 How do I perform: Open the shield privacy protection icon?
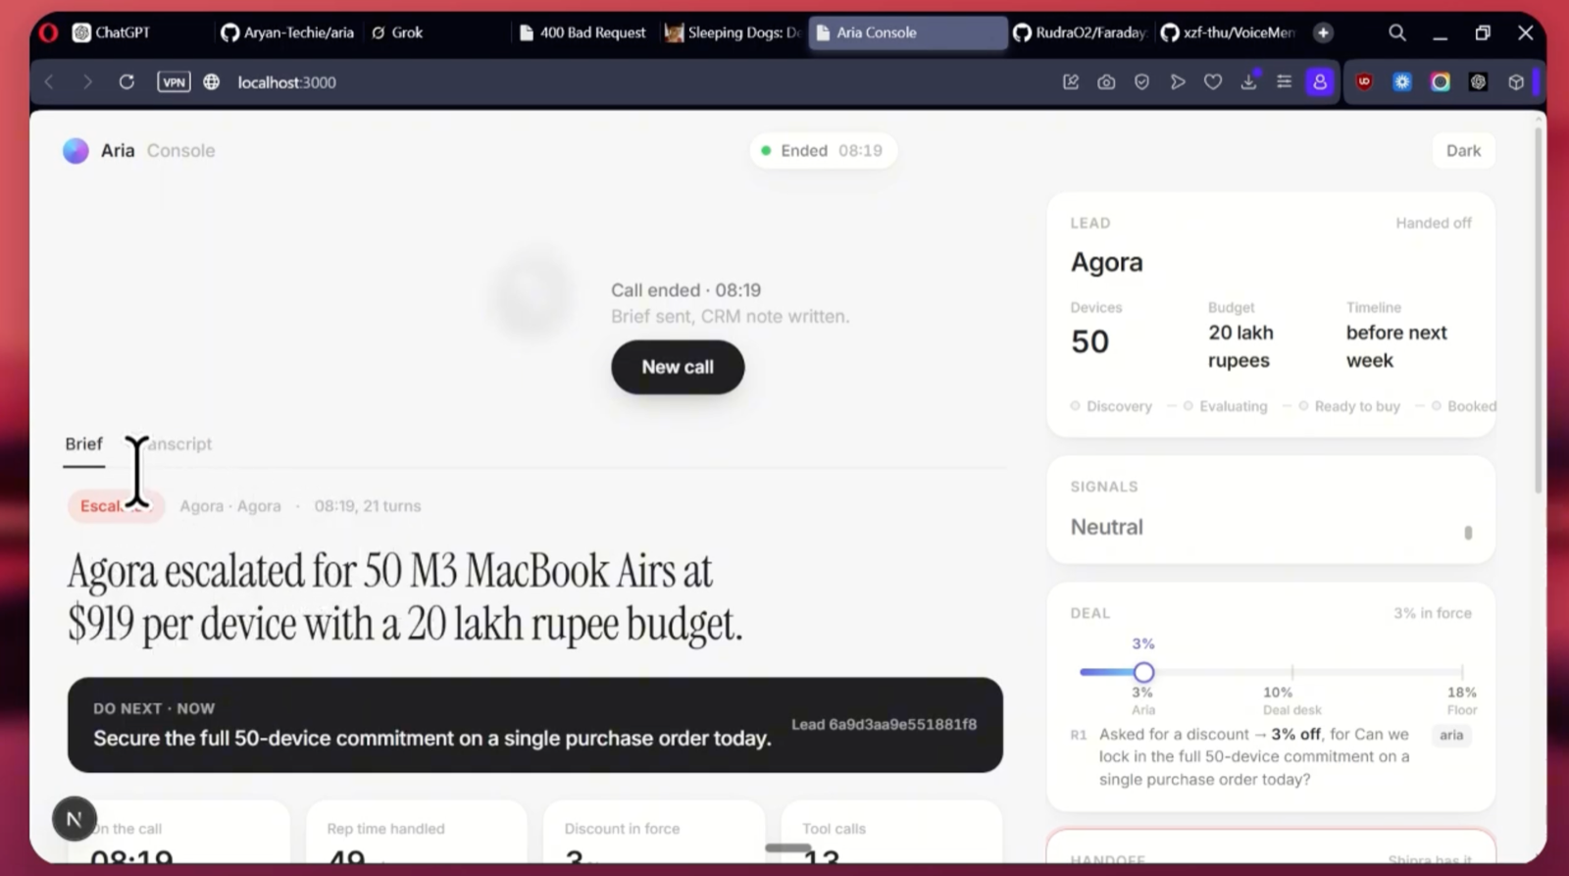point(1141,82)
